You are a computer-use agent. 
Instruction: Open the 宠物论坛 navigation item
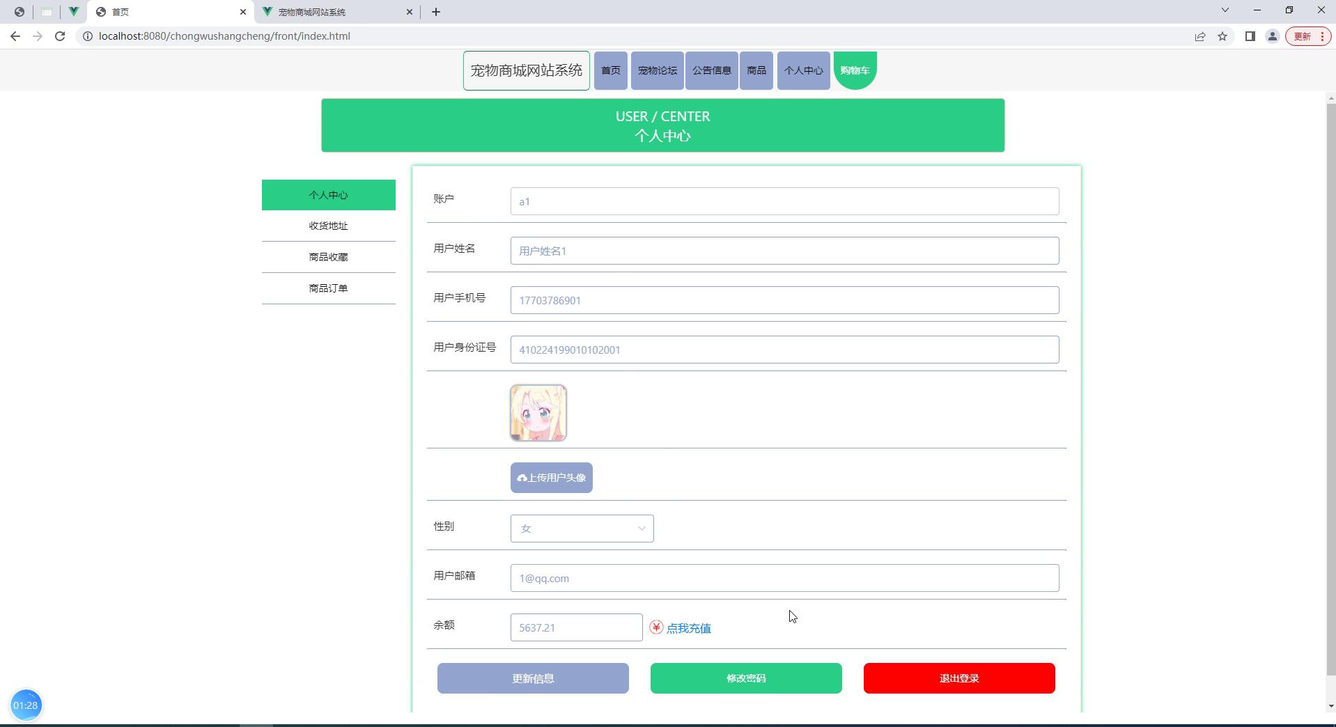point(658,70)
